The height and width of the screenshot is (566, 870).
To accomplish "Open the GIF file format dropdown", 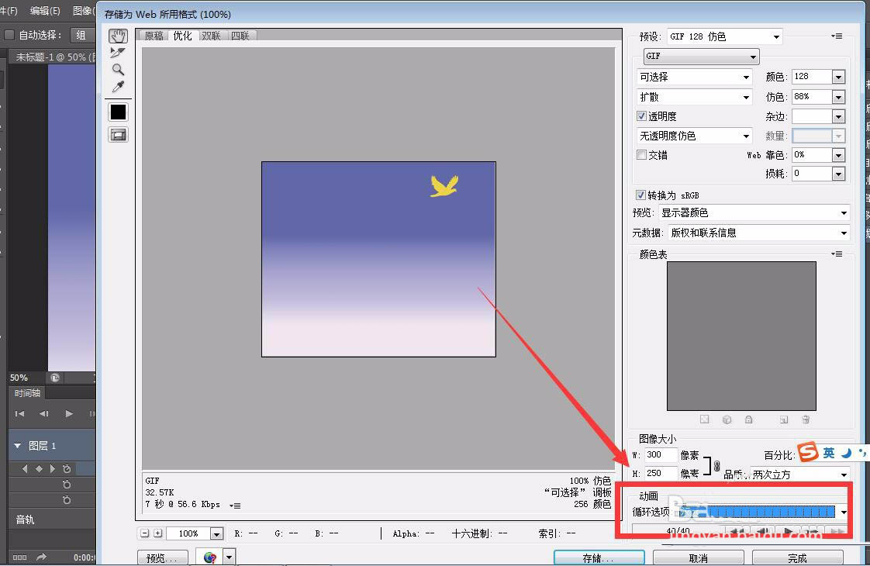I will (701, 56).
